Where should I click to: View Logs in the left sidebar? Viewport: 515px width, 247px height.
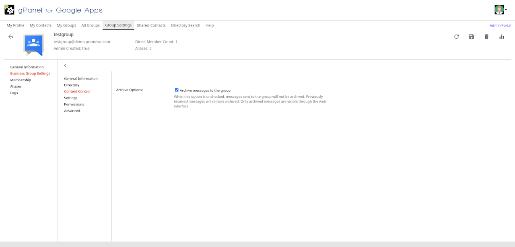14,93
